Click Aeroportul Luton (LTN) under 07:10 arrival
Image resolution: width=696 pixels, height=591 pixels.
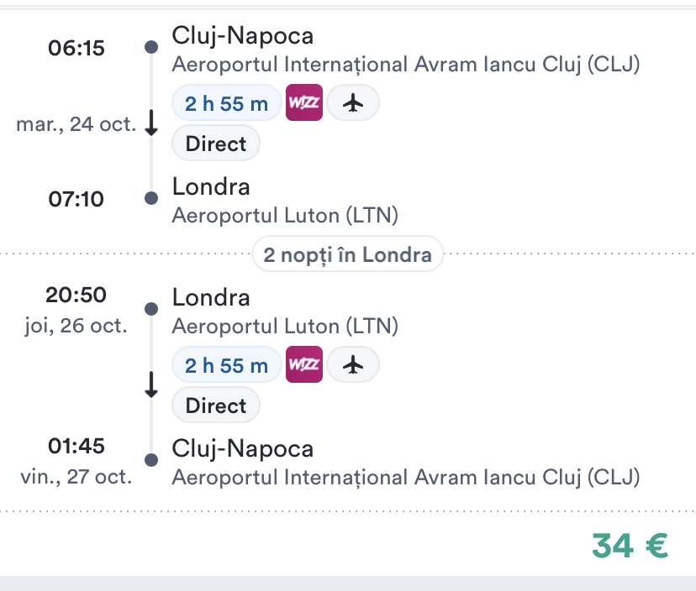click(x=284, y=216)
